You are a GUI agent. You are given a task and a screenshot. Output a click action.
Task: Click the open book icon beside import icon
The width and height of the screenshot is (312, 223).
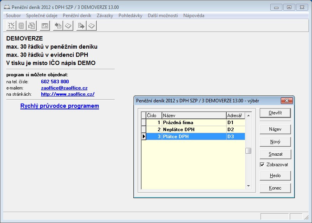coord(68,26)
